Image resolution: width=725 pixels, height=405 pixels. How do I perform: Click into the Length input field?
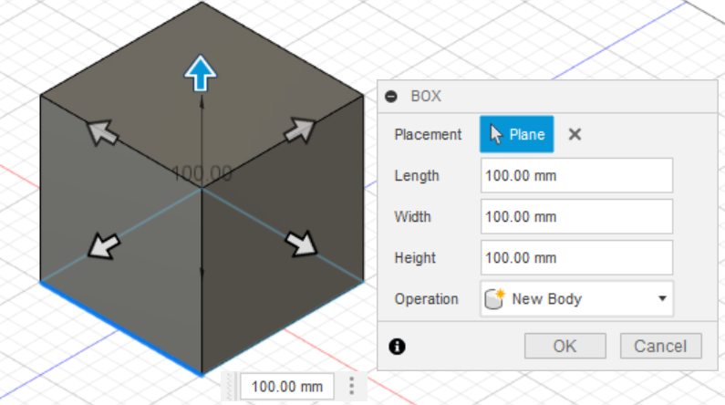576,176
